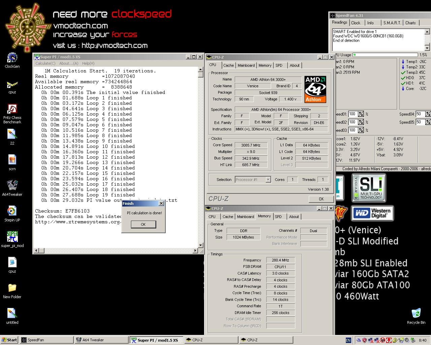The width and height of the screenshot is (431, 345).
Task: Open the Processor #1 selection dropdown
Action: tap(268, 180)
